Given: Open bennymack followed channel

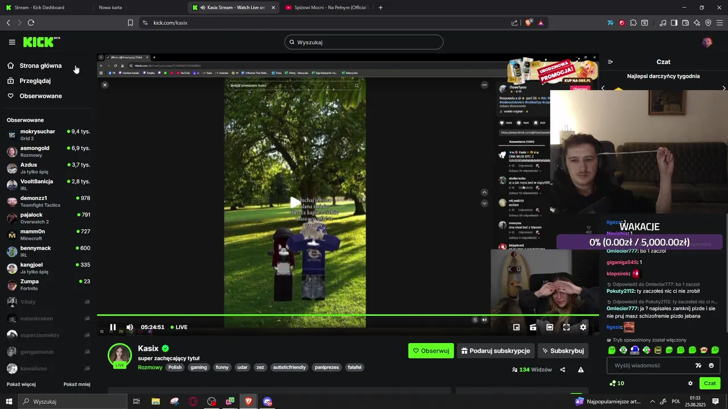Looking at the screenshot, I should point(48,251).
